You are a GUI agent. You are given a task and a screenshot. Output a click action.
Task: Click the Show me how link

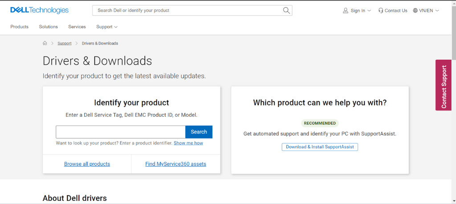188,143
